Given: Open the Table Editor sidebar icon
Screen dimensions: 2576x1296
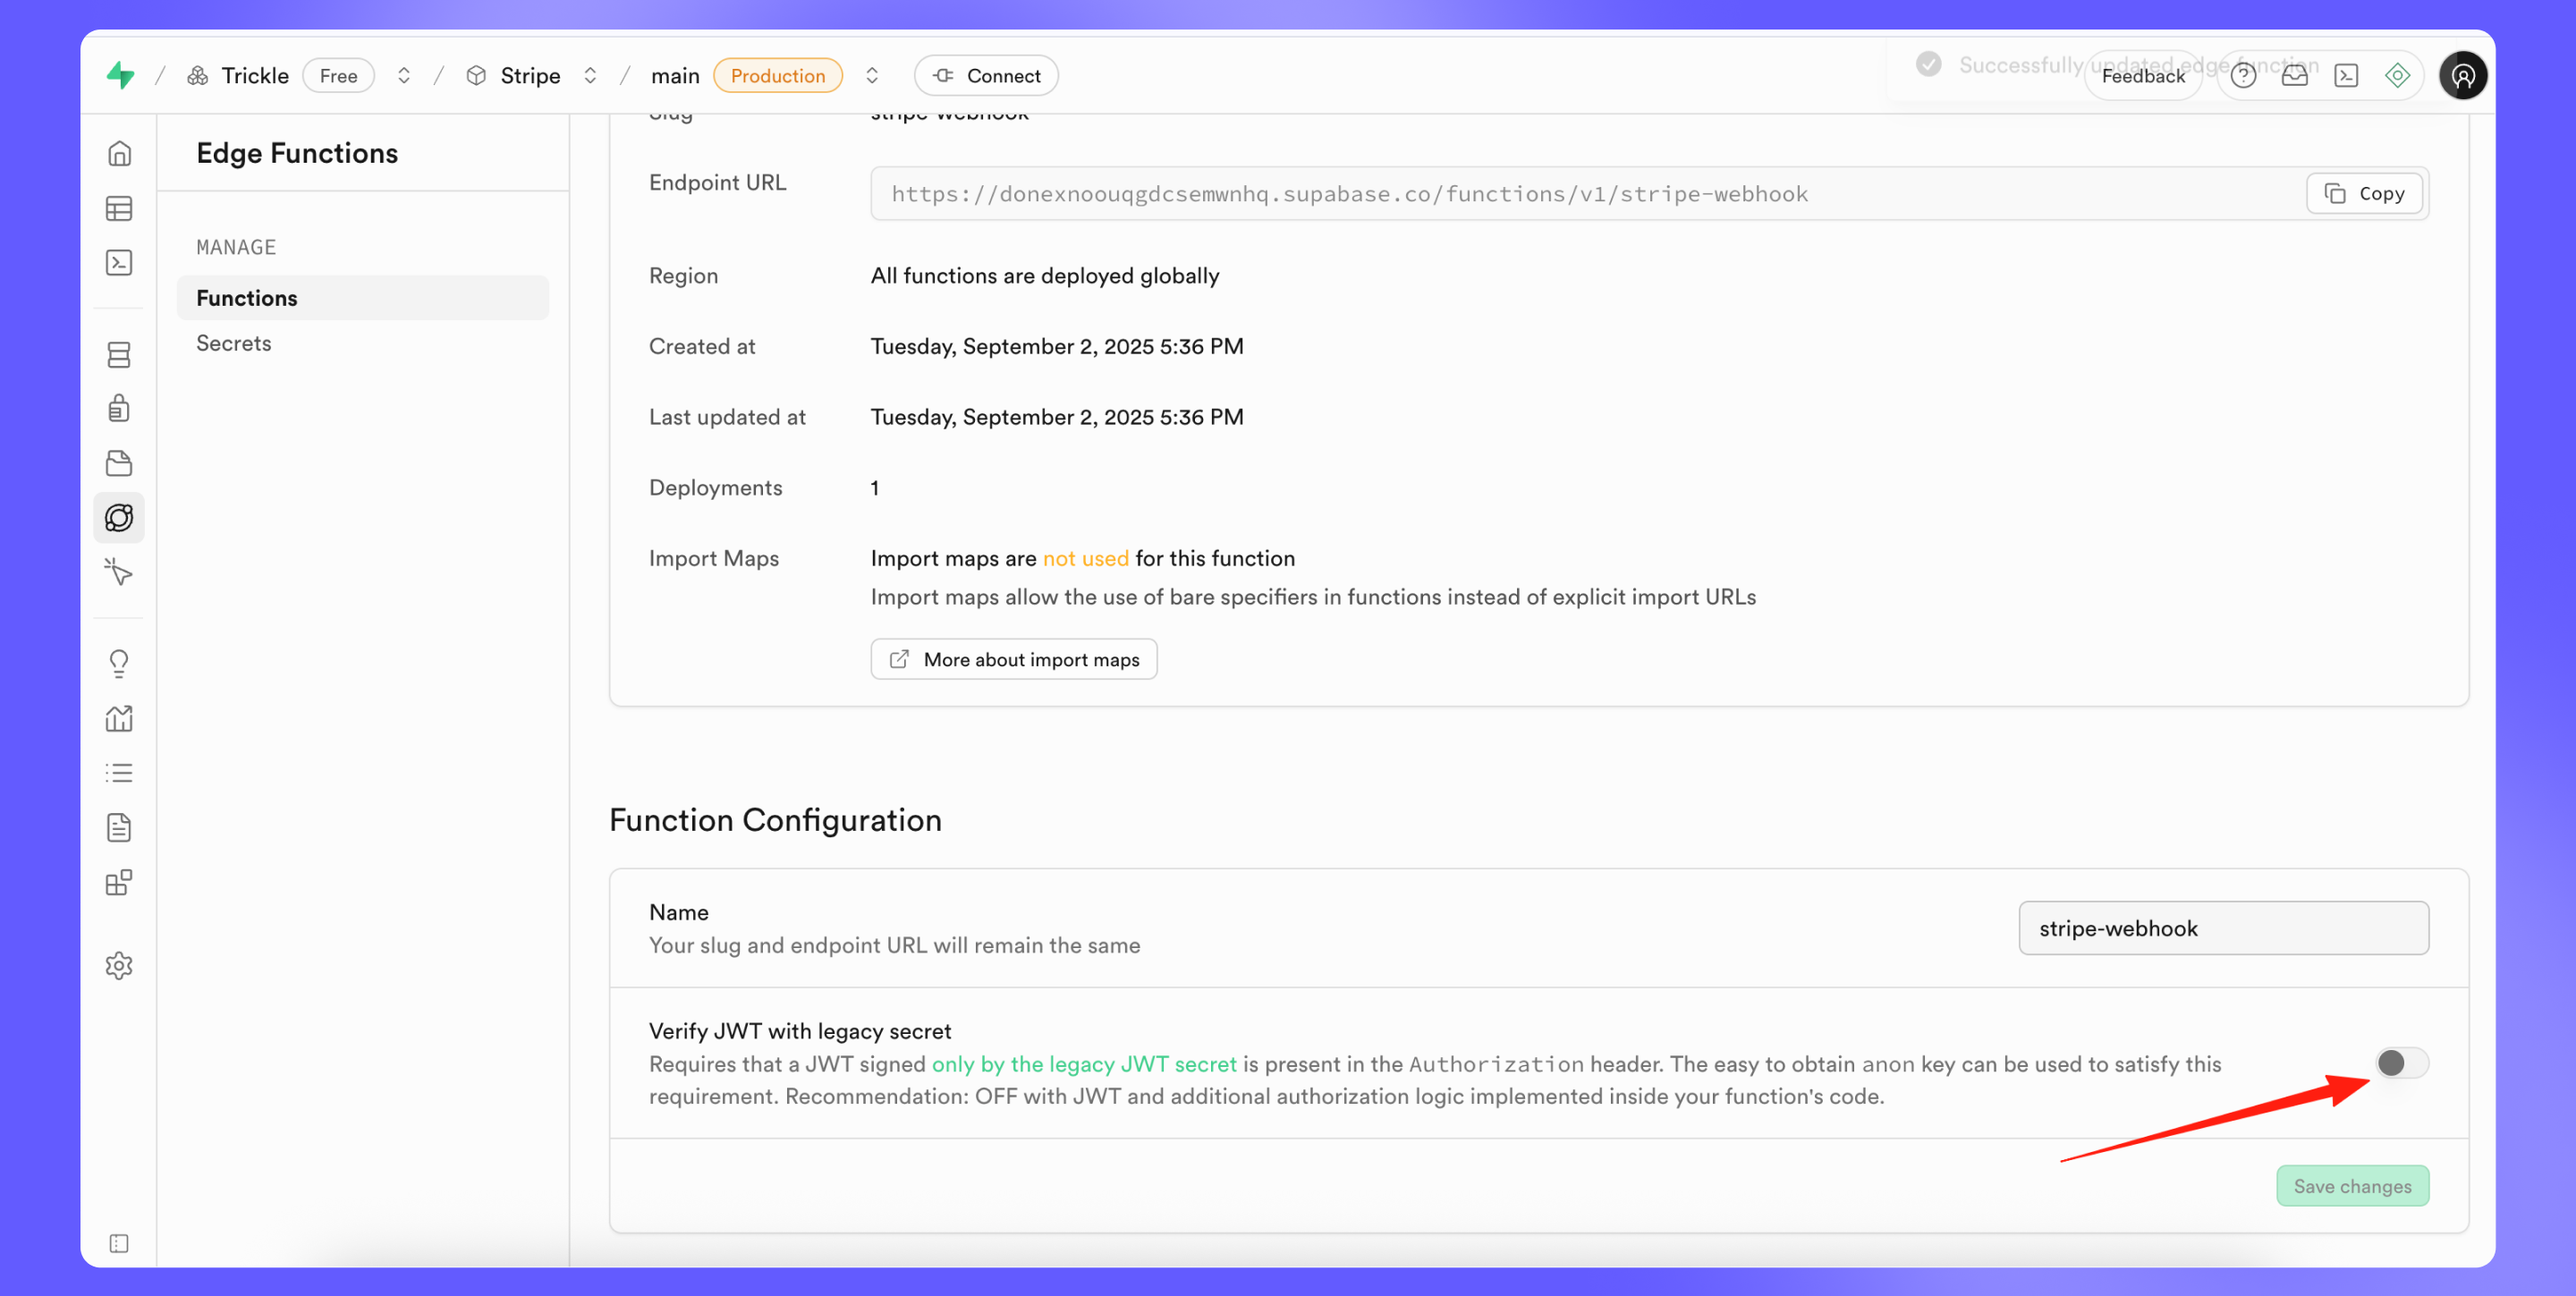Looking at the screenshot, I should [x=119, y=208].
